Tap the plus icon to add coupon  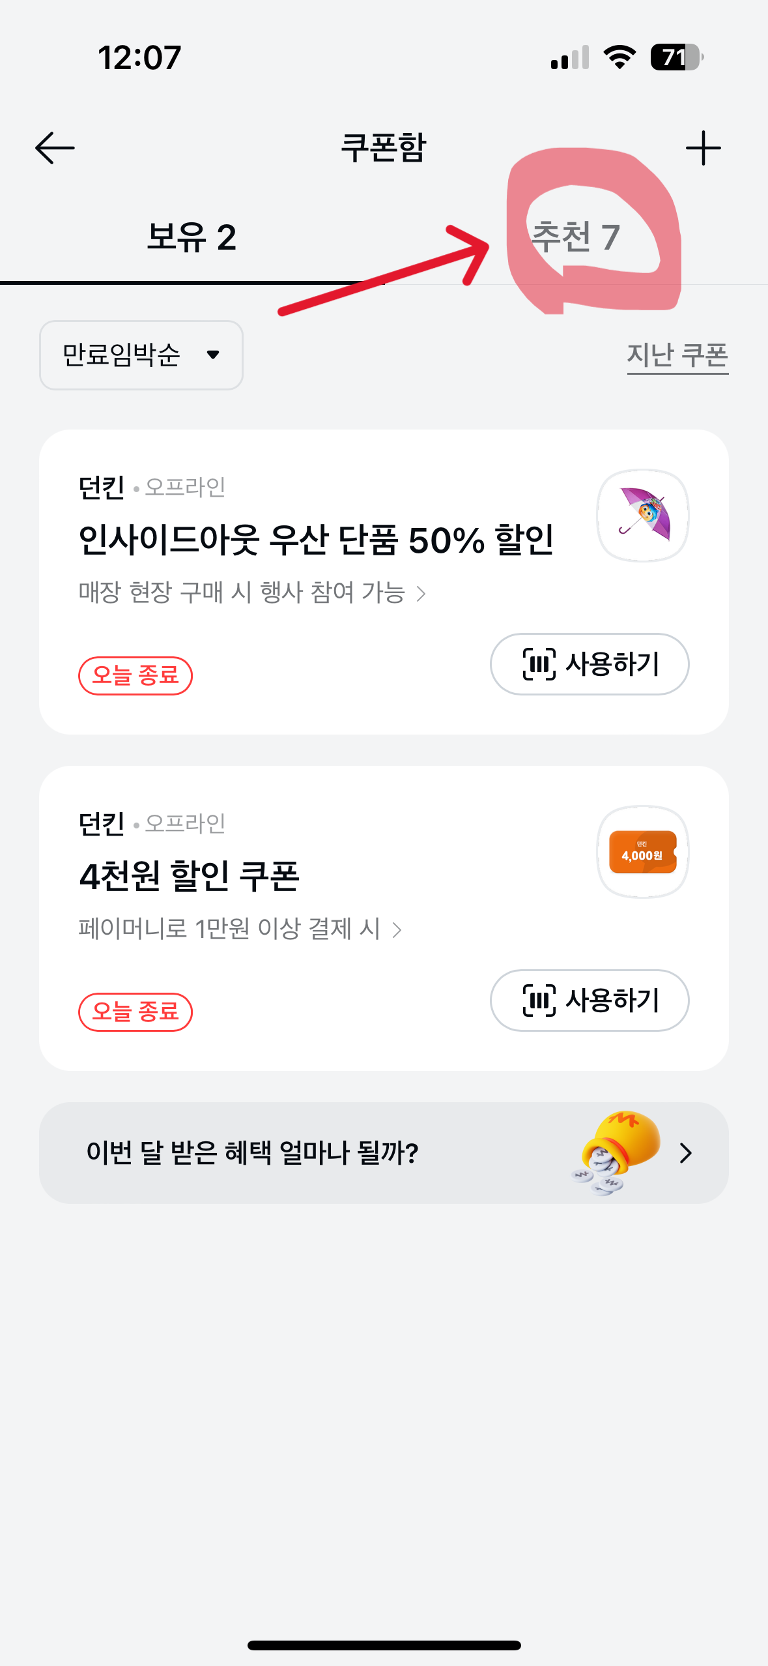pos(703,148)
